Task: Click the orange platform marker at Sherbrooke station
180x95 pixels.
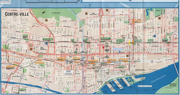Action: click(133, 21)
